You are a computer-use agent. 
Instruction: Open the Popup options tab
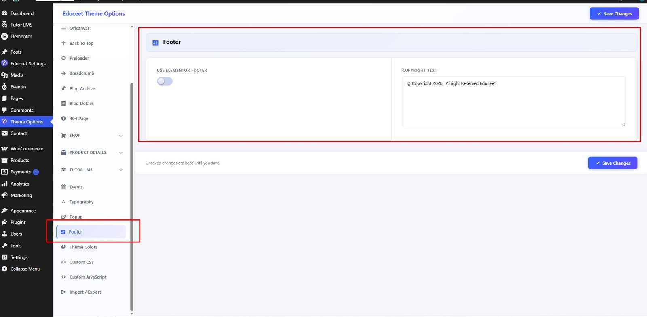[x=91, y=217]
